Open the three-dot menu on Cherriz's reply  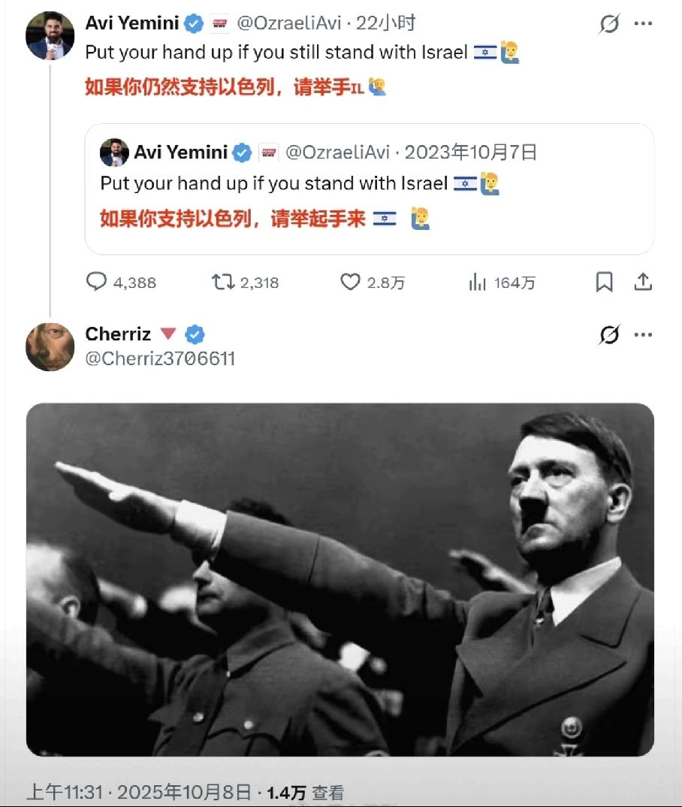(643, 334)
